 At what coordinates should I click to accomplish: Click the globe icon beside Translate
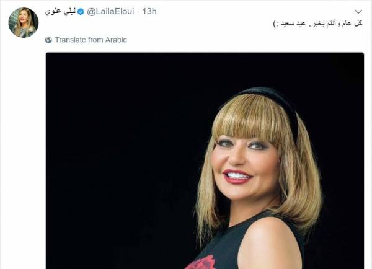coord(48,40)
